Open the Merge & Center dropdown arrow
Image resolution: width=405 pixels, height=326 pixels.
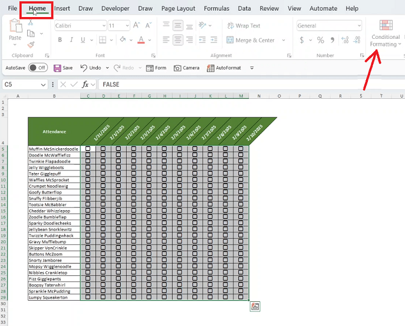(x=284, y=40)
